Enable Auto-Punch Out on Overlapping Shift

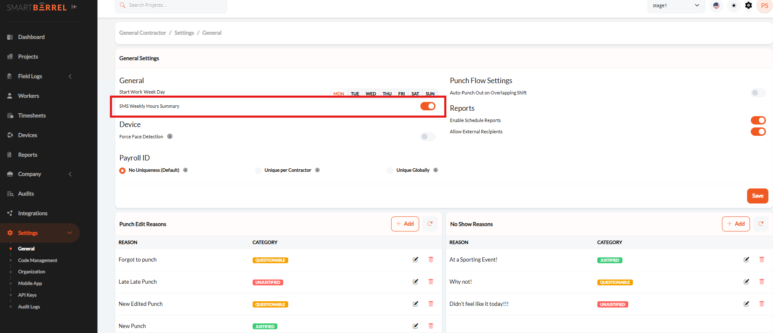tap(758, 93)
